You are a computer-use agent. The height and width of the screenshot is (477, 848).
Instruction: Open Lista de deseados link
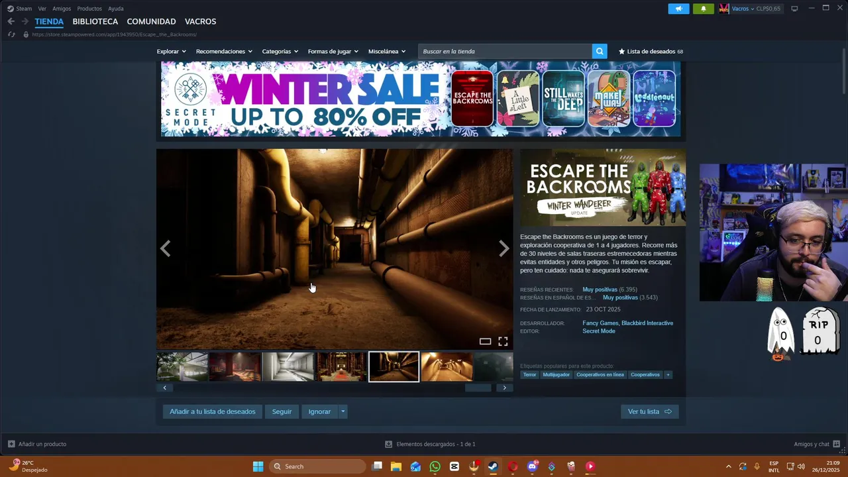(x=651, y=51)
